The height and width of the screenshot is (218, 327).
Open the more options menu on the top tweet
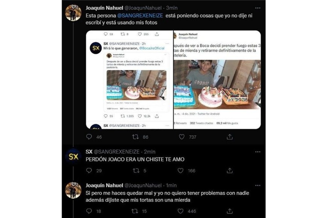pyautogui.click(x=257, y=8)
